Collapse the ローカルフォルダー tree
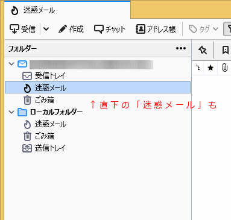The width and height of the screenshot is (231, 220). tap(11, 112)
